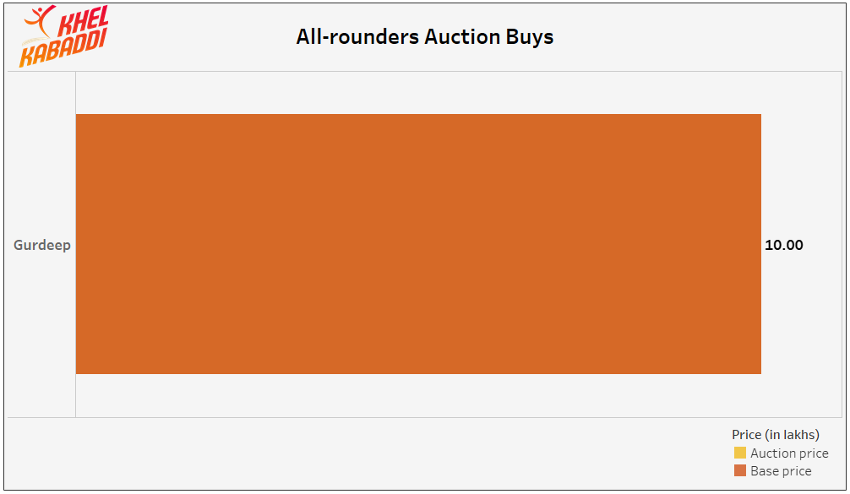The width and height of the screenshot is (850, 494).
Task: Select the orange Base price legend swatch
Action: (739, 470)
